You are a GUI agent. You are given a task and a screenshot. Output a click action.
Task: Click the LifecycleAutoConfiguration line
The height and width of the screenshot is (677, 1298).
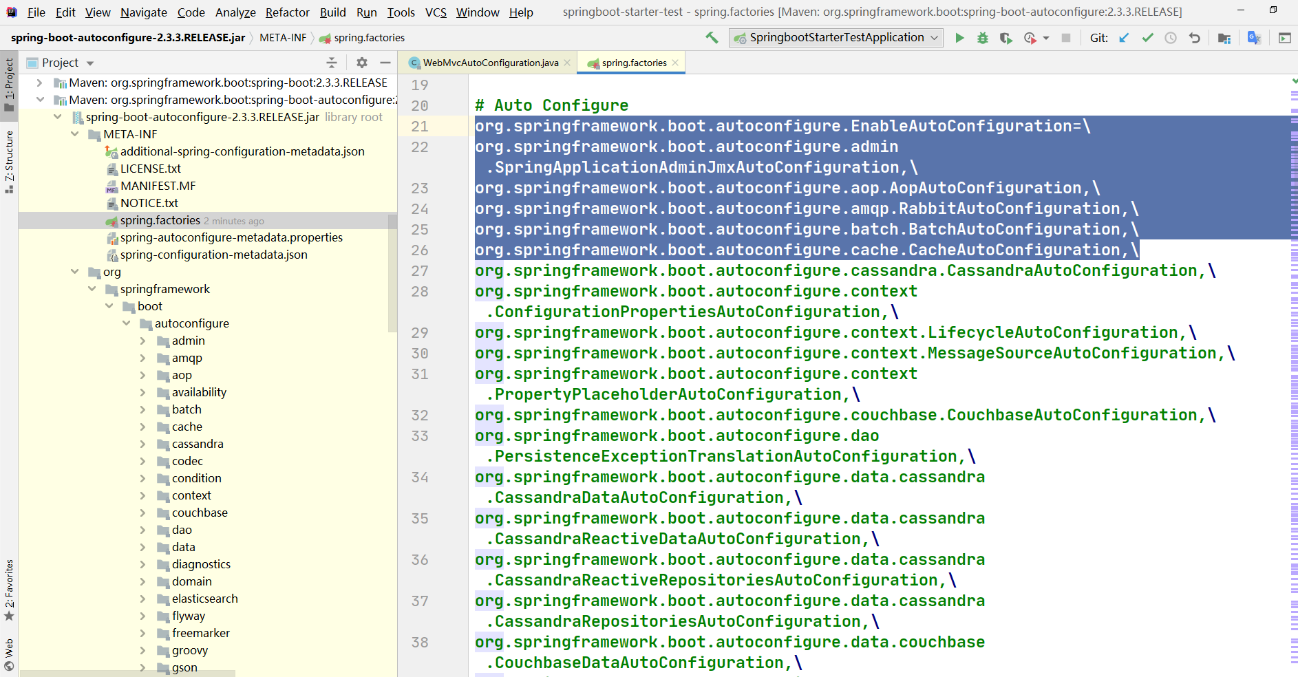836,332
